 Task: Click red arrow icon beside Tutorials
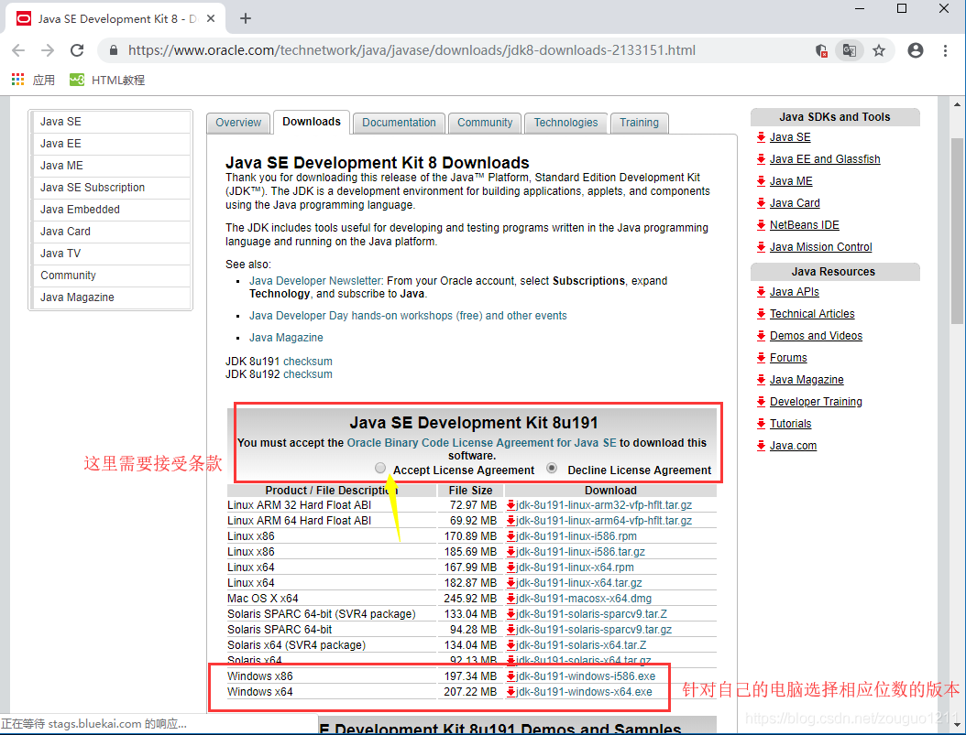[761, 424]
